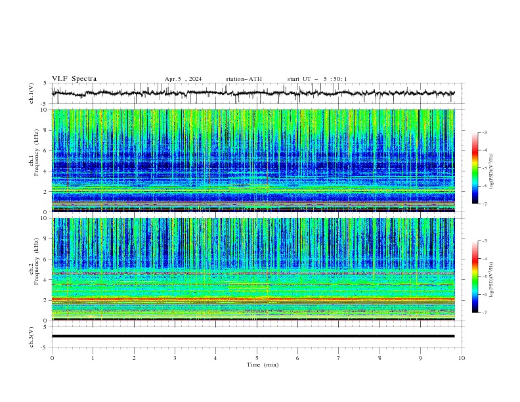The width and height of the screenshot is (520, 402).
Task: Click the "8" minute tick on the time axis
Action: (379, 358)
